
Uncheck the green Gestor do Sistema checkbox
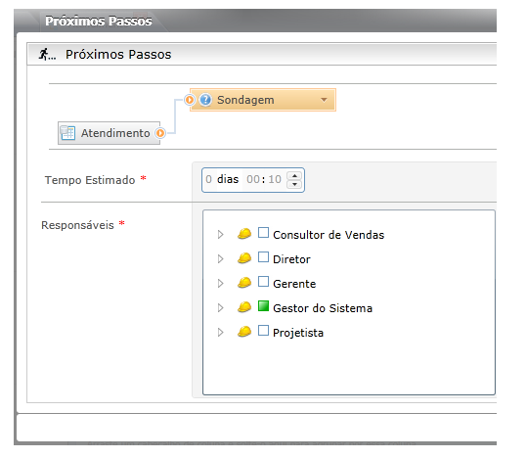click(x=264, y=306)
